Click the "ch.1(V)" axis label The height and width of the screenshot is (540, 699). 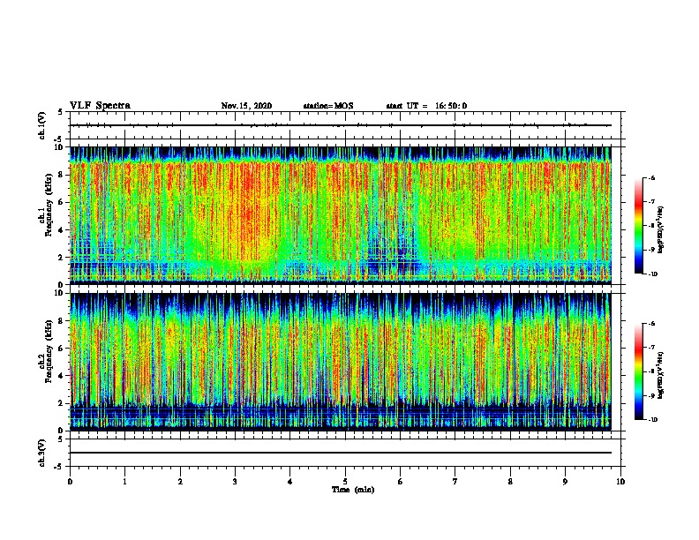point(42,125)
